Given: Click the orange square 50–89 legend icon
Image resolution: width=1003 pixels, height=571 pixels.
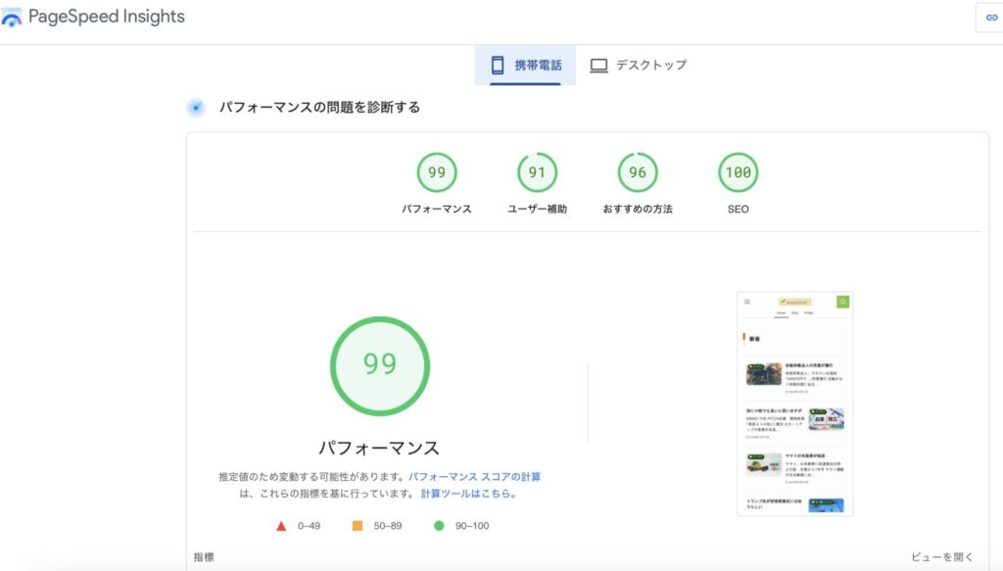Looking at the screenshot, I should pos(358,526).
